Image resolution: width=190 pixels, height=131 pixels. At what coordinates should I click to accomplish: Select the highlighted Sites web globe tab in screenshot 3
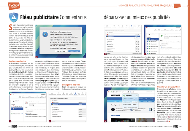click(x=75, y=93)
